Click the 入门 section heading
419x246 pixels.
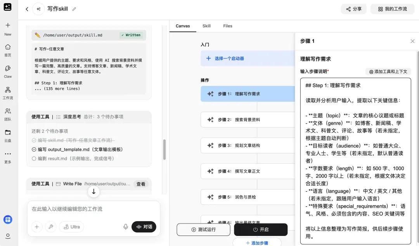pyautogui.click(x=205, y=45)
